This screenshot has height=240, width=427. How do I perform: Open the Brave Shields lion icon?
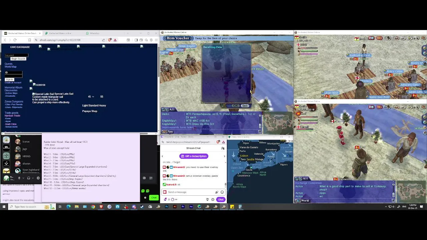110,40
